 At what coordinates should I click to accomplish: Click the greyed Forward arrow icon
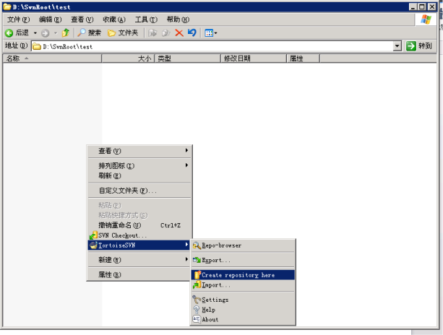(x=45, y=33)
